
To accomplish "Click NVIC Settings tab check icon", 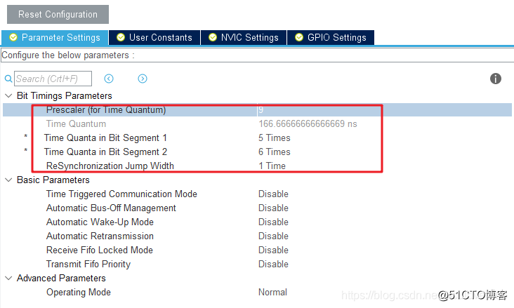I will pos(213,37).
